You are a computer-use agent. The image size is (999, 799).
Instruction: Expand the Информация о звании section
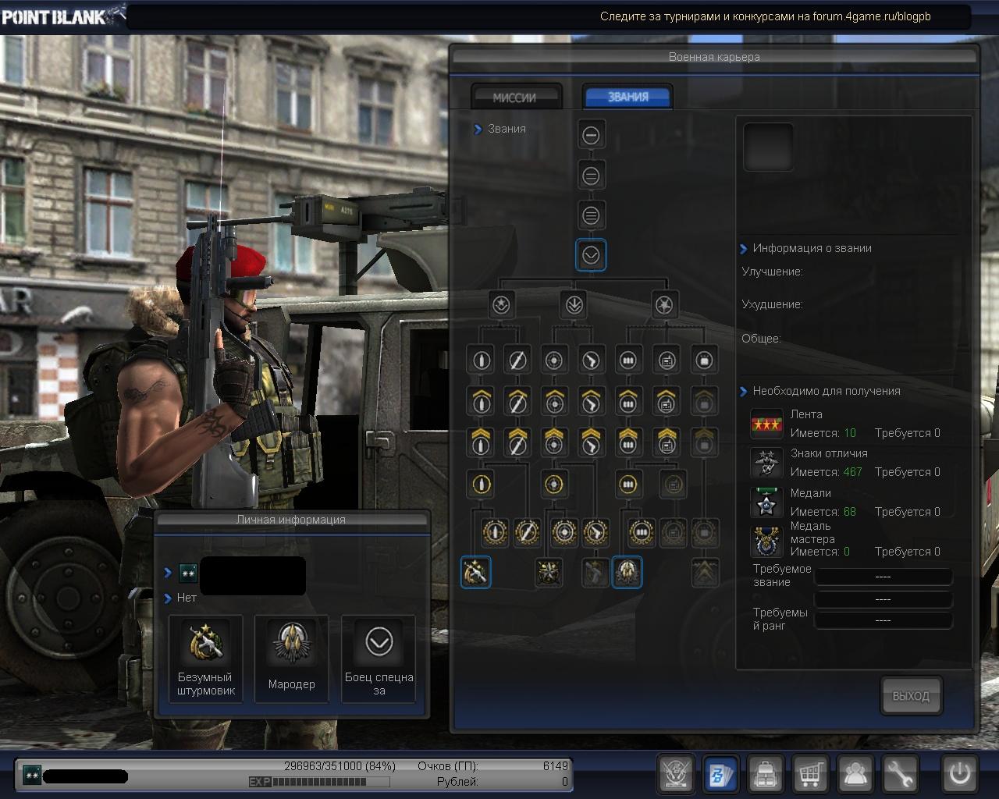coord(744,249)
